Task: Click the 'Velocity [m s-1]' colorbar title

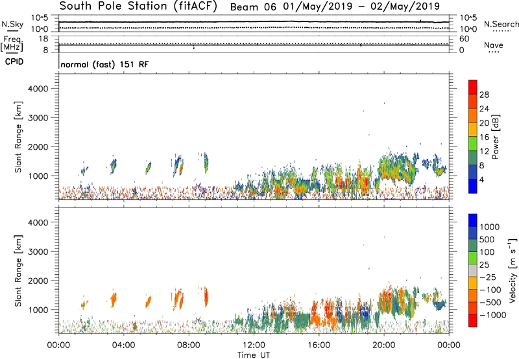Action: point(513,270)
